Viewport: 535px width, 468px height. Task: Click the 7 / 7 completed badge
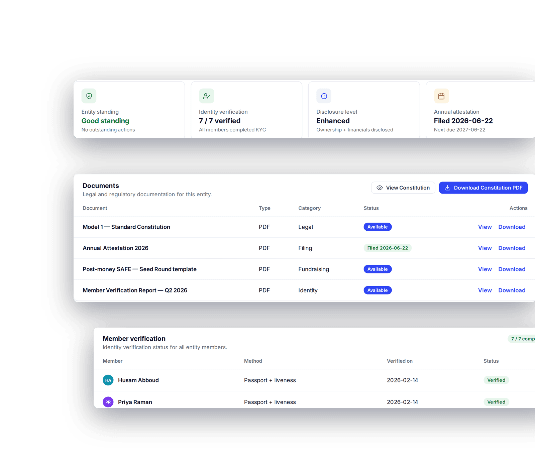coord(522,339)
